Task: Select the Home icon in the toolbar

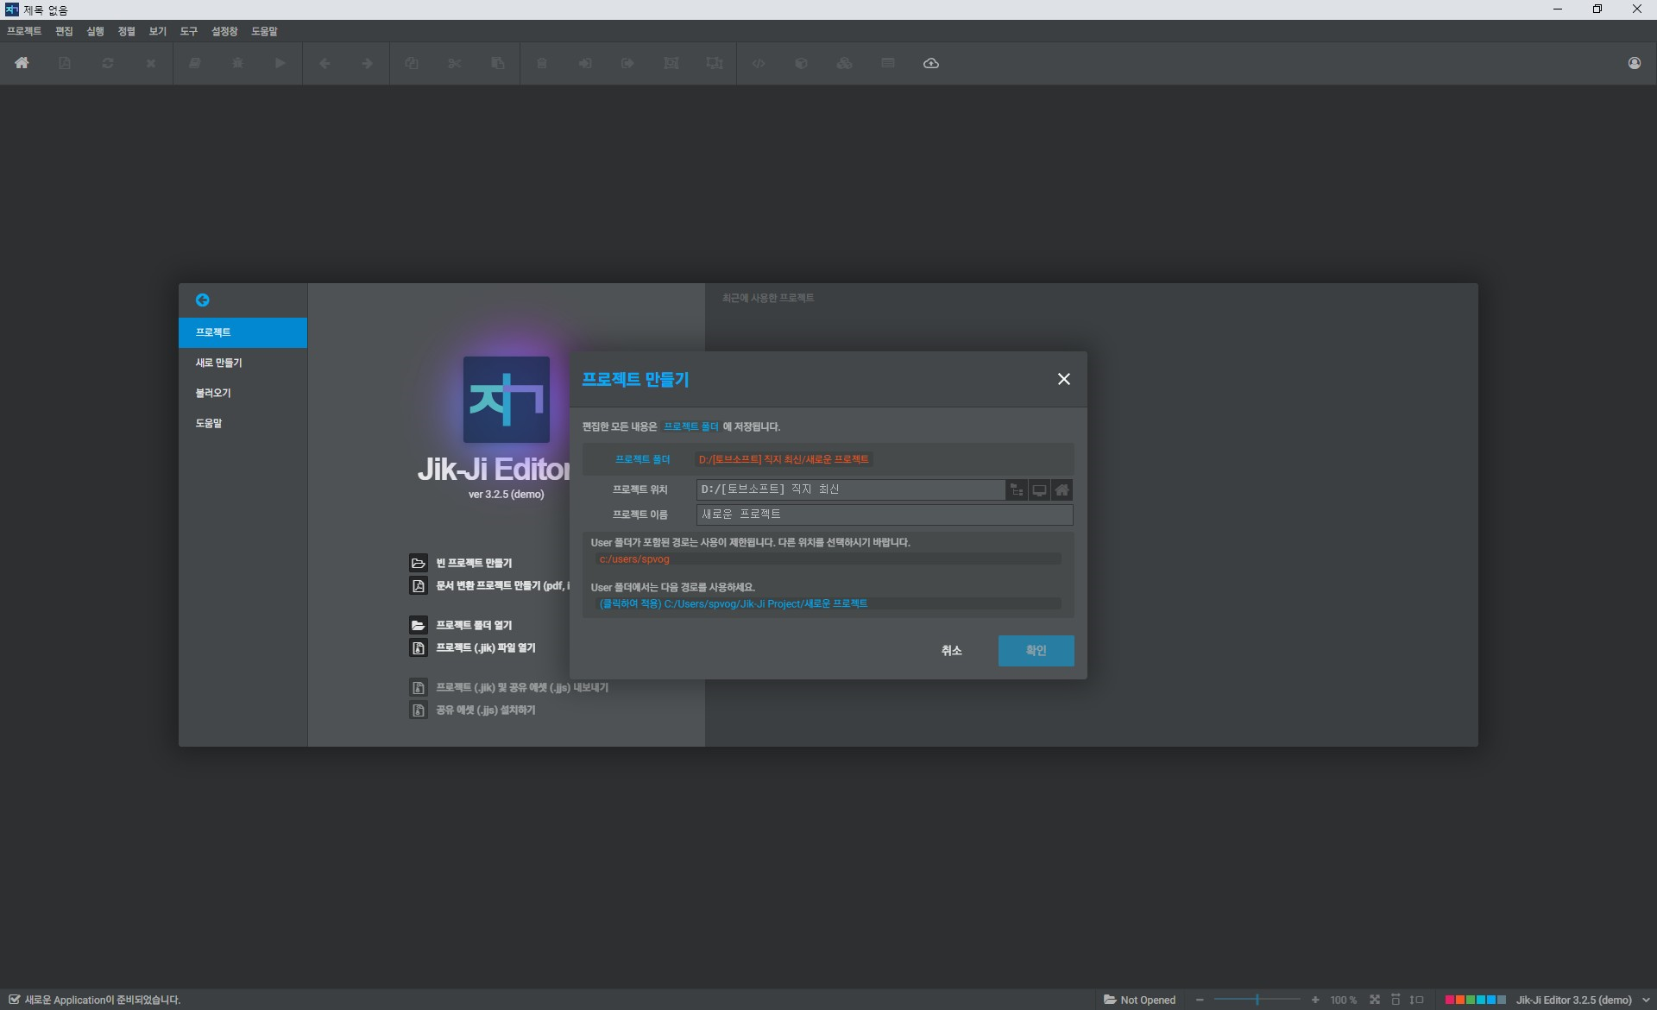Action: click(22, 63)
